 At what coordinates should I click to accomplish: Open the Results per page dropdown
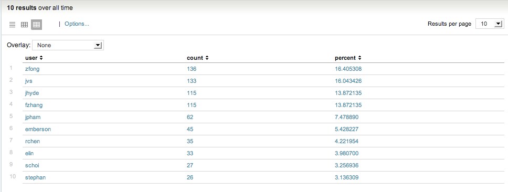pyautogui.click(x=490, y=24)
